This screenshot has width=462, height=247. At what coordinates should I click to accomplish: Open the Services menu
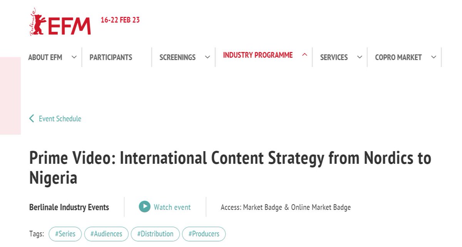tap(334, 57)
